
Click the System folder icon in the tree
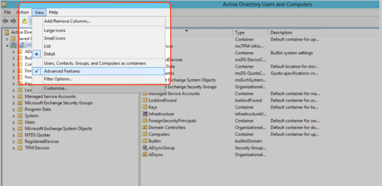pyautogui.click(x=20, y=116)
